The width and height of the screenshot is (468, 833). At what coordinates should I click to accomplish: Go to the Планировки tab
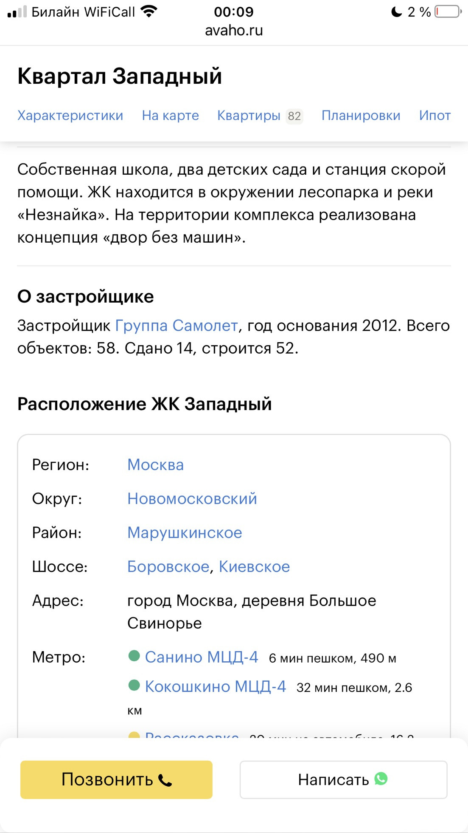361,116
